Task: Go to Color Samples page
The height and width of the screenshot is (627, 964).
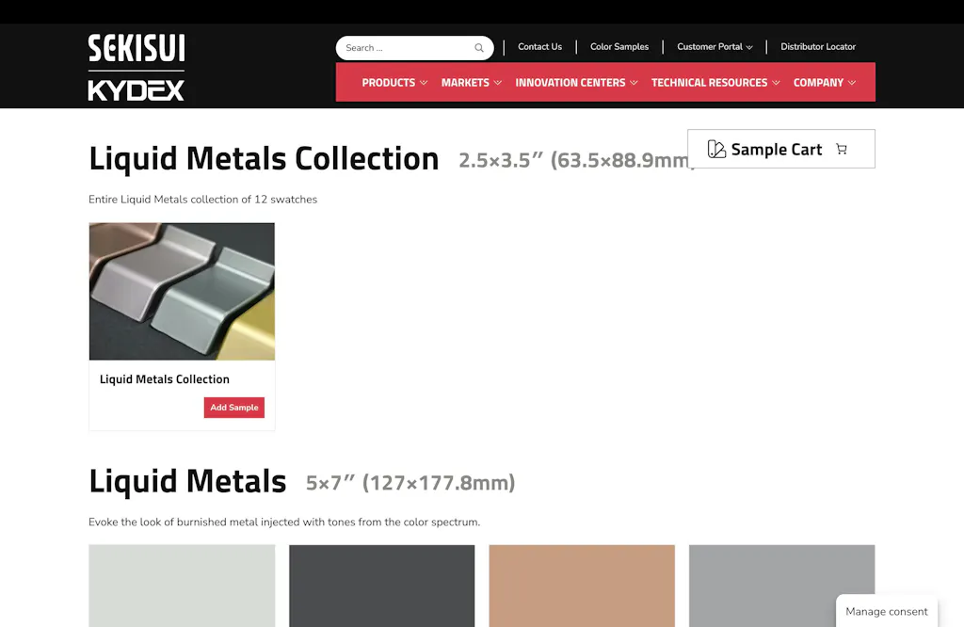Action: pyautogui.click(x=619, y=47)
